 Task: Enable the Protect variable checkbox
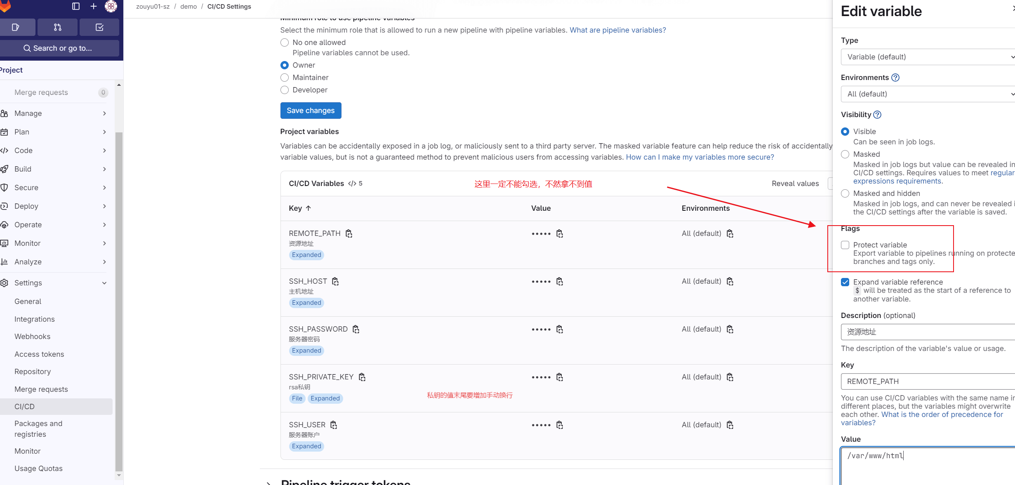(x=845, y=245)
